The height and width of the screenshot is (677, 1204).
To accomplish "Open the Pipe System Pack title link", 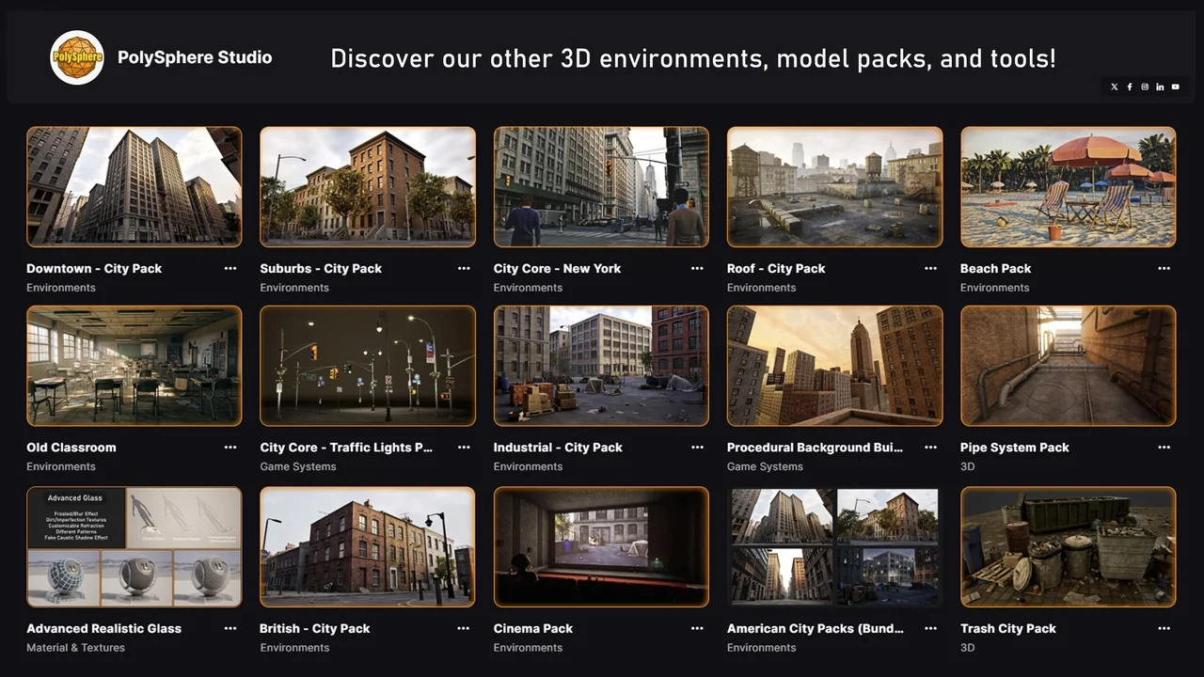I will (x=1014, y=448).
